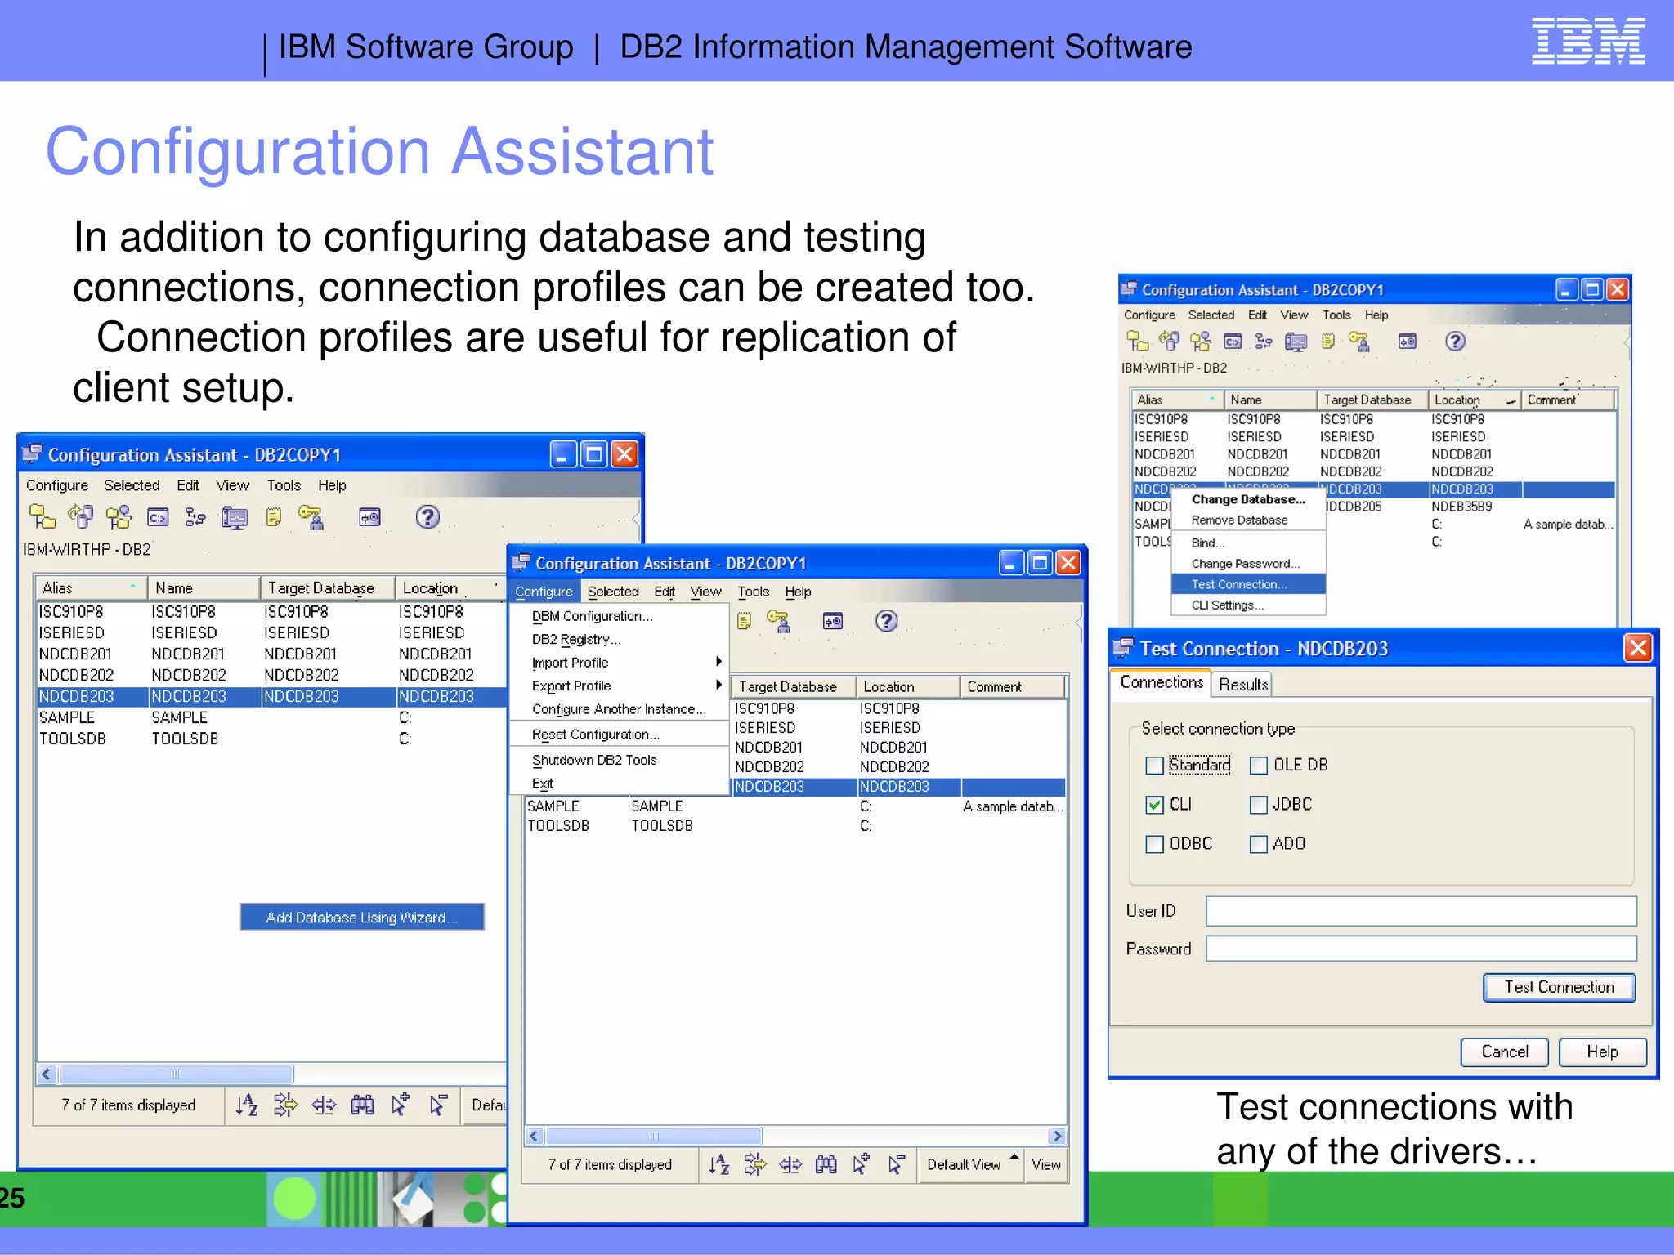Click database cylinders icon in left window toolbar
The image size is (1674, 1255).
80,517
